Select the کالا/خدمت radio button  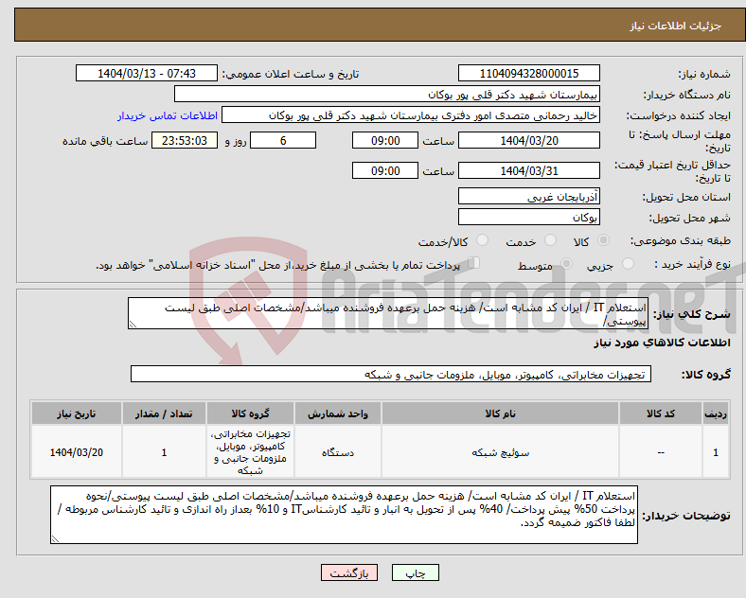point(482,240)
